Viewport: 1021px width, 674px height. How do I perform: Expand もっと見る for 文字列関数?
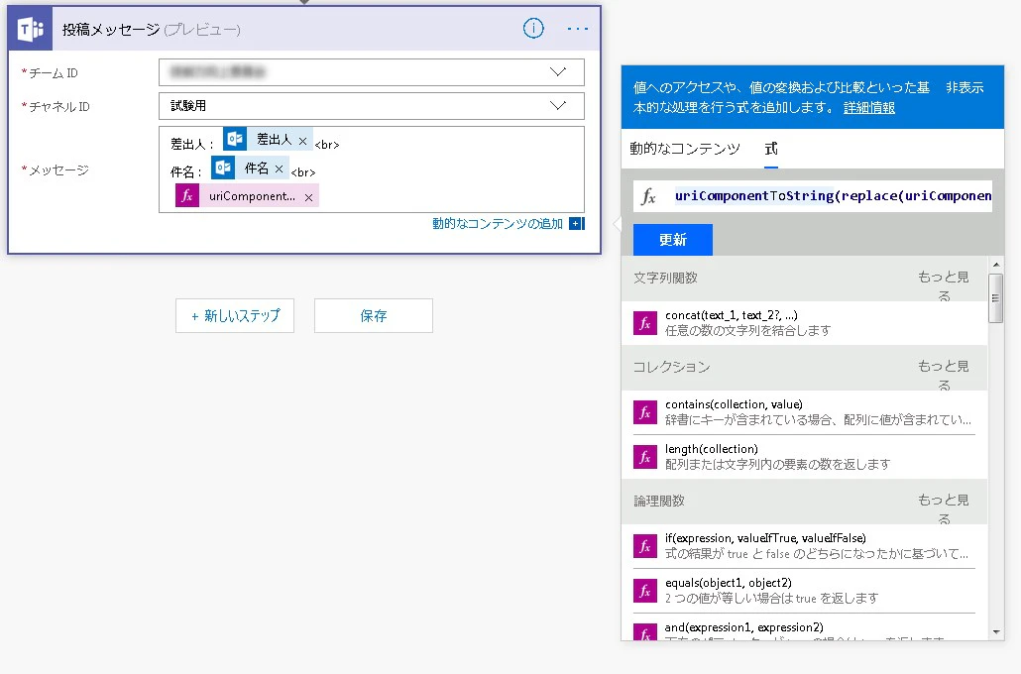click(x=944, y=285)
